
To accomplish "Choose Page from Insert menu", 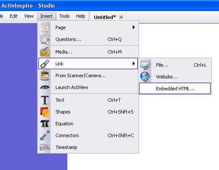I will 88,27.
